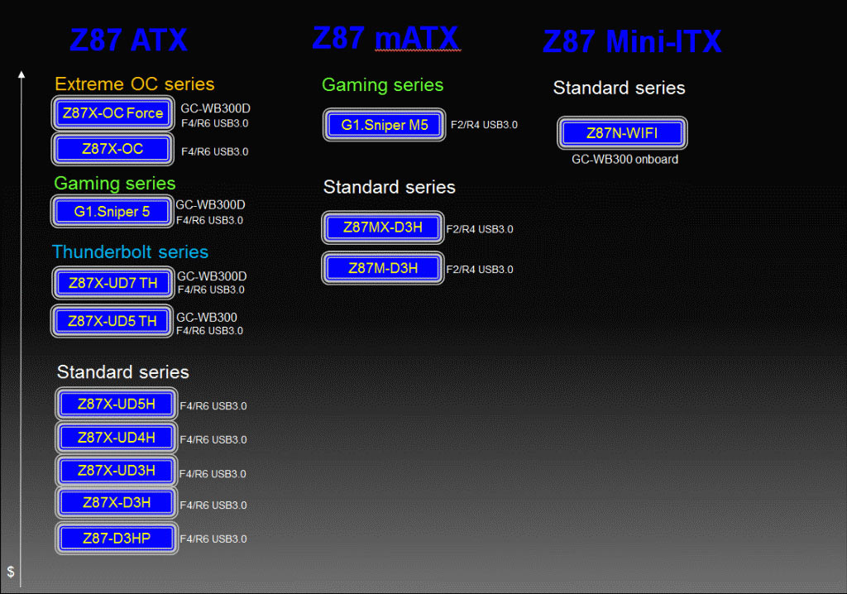Click the Extreme OC series heading
847x594 pixels.
pyautogui.click(x=135, y=84)
